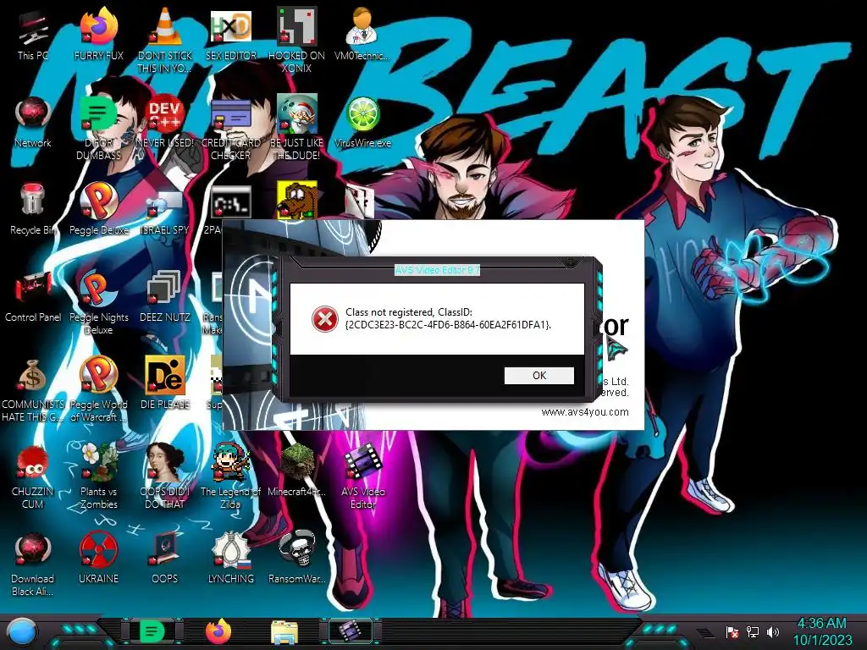The height and width of the screenshot is (650, 867).
Task: Select the money bag COMMUNISTS HATE THIS icon
Action: (x=33, y=389)
